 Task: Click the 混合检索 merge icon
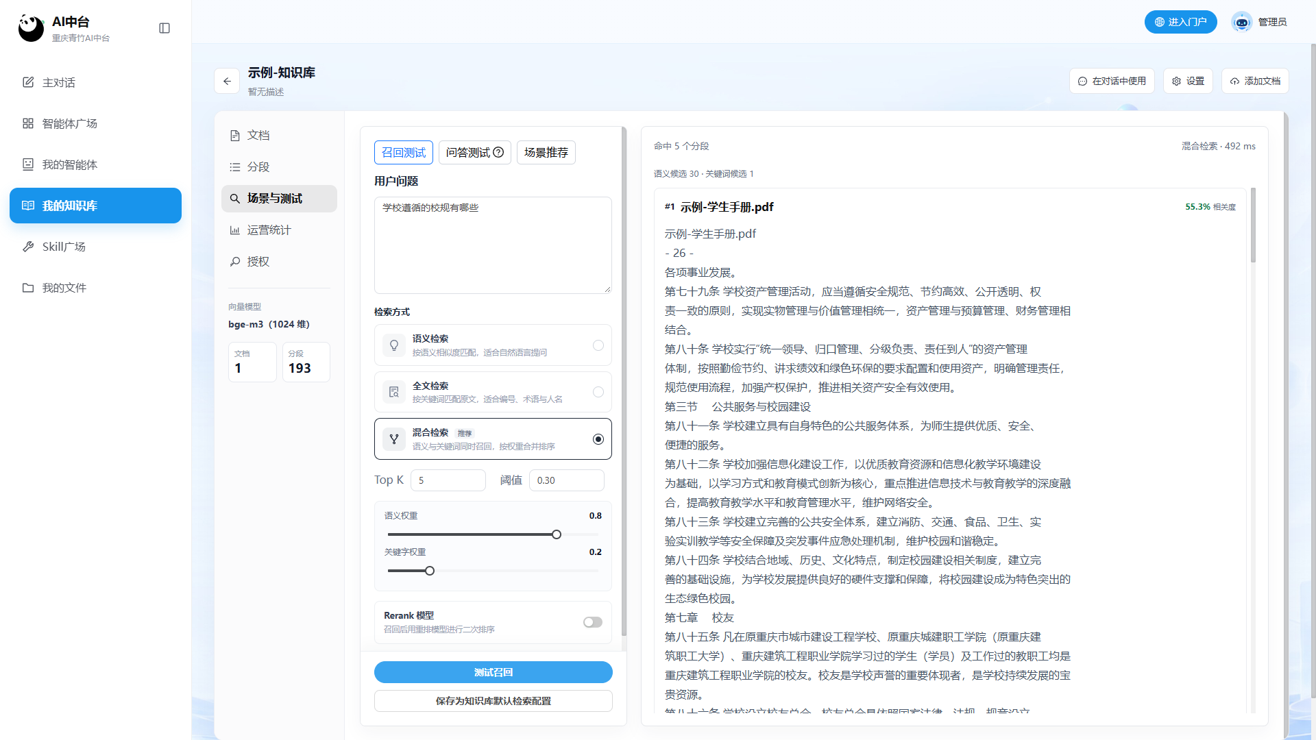coord(394,439)
